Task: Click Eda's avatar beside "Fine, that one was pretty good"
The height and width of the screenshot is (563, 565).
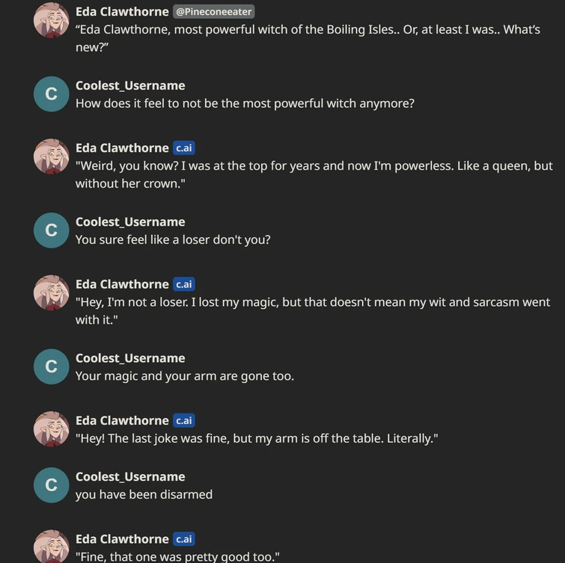Action: 52,546
